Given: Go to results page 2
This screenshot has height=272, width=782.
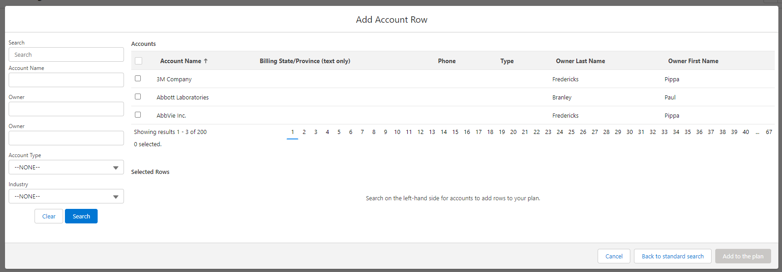Looking at the screenshot, I should [304, 132].
